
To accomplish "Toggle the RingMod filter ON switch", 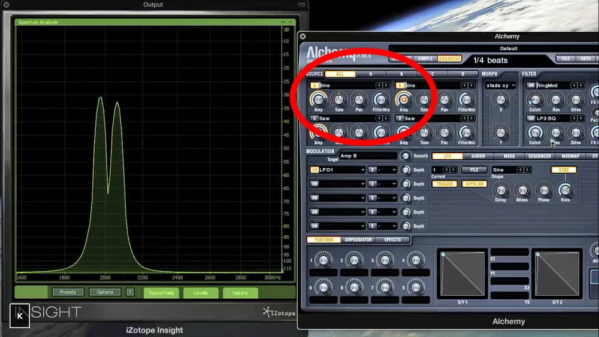I will click(x=531, y=86).
